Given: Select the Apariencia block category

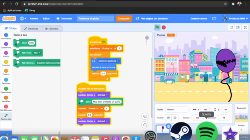Looking at the screenshot, I should coord(6,45).
